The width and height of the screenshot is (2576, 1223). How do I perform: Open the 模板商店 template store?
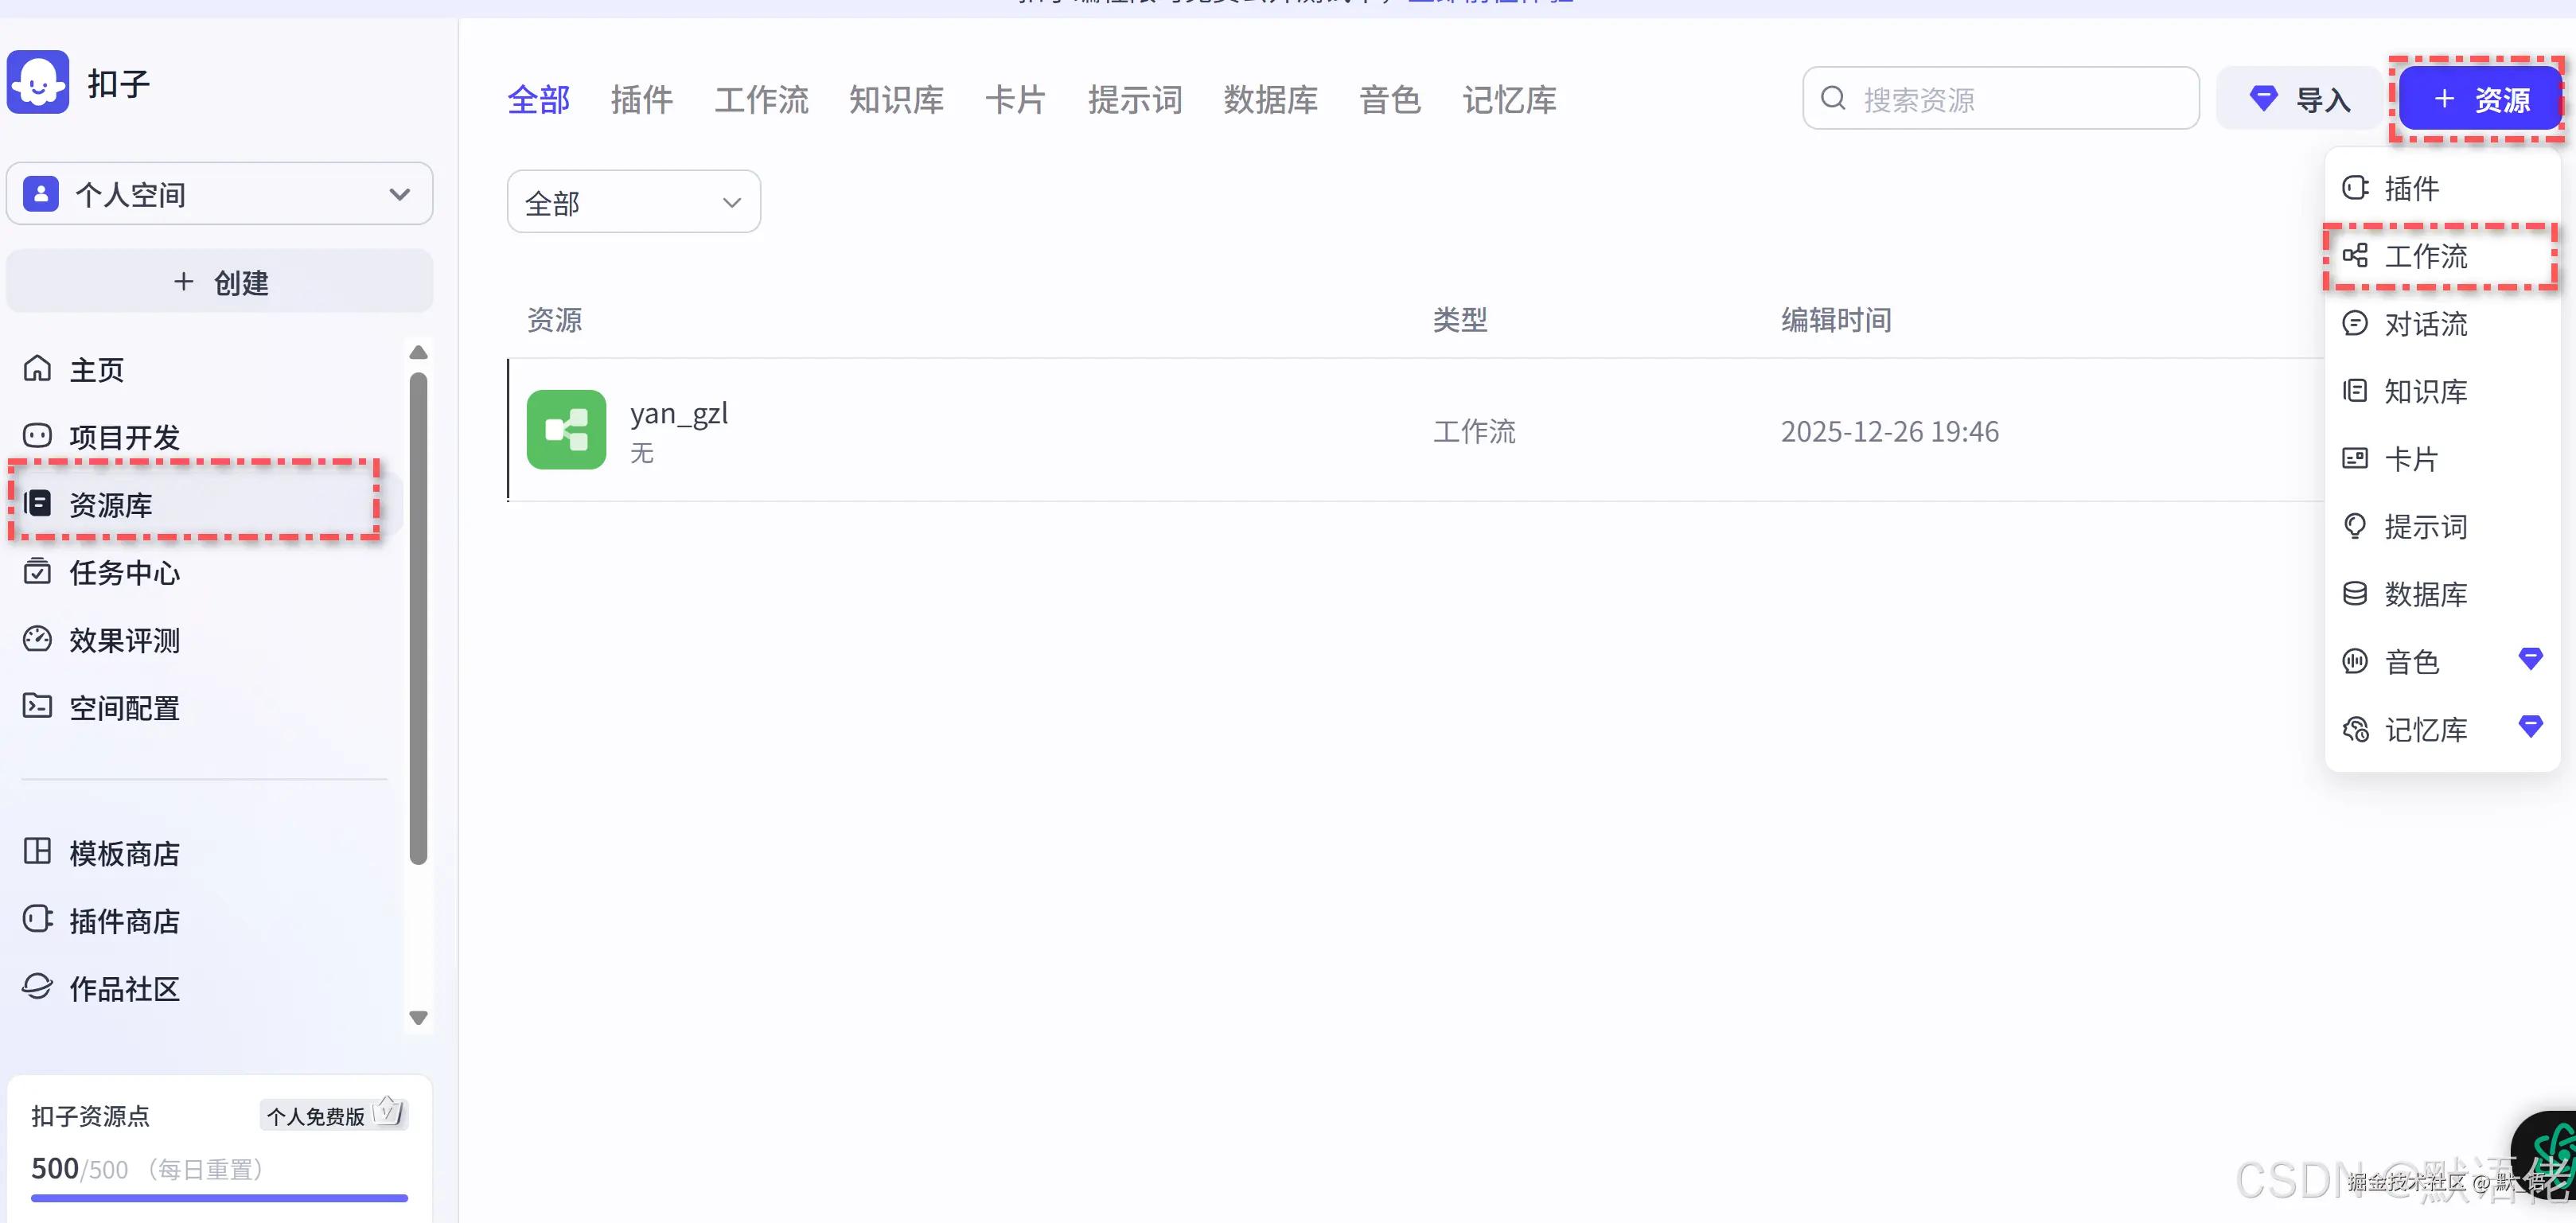(124, 853)
